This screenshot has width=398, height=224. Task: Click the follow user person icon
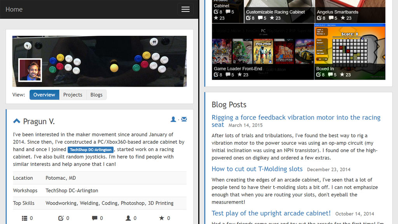tap(173, 119)
